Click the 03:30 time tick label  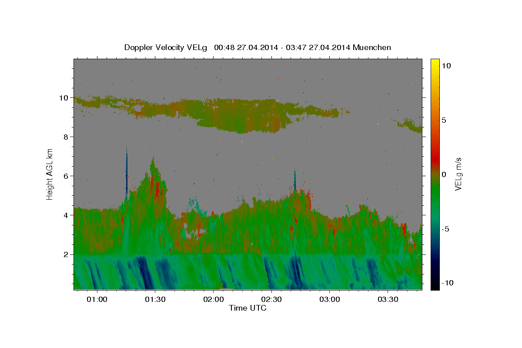click(x=388, y=299)
